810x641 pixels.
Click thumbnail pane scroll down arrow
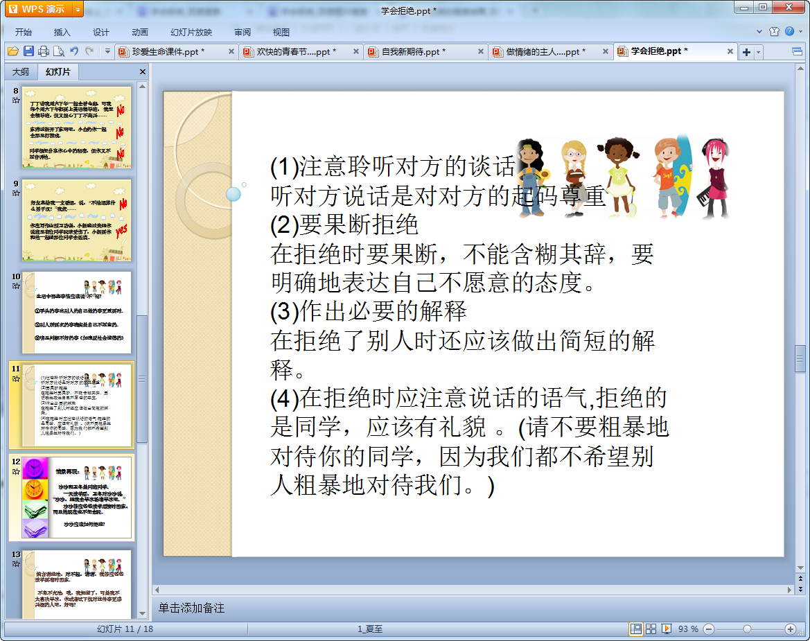click(x=143, y=613)
